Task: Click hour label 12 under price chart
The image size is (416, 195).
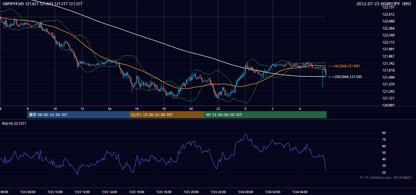Action: coord(82,109)
